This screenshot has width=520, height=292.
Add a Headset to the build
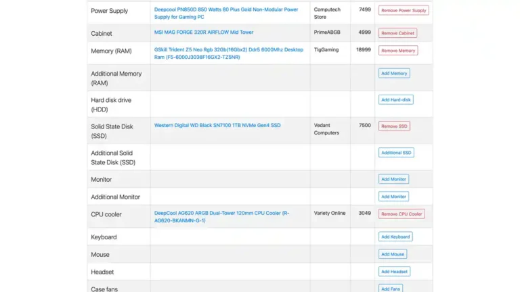[395, 272]
